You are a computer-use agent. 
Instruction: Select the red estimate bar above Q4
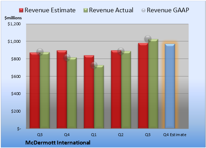62,89
